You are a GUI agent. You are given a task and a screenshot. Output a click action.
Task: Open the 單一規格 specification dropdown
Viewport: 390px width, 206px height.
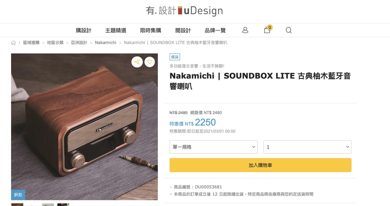coord(213,147)
